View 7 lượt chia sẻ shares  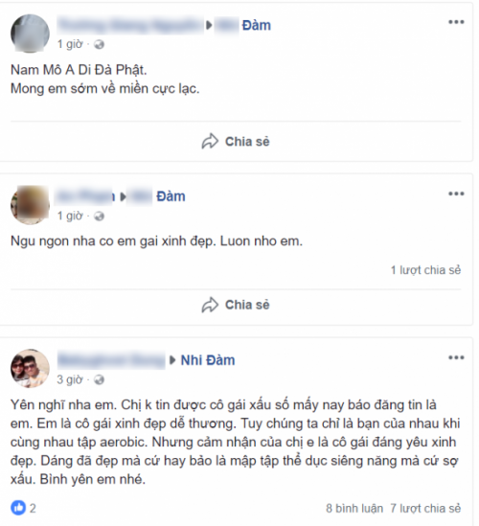[425, 508]
